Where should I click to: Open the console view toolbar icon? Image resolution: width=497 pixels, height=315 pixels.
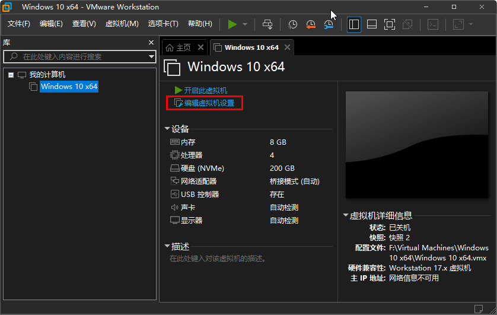pyautogui.click(x=433, y=24)
